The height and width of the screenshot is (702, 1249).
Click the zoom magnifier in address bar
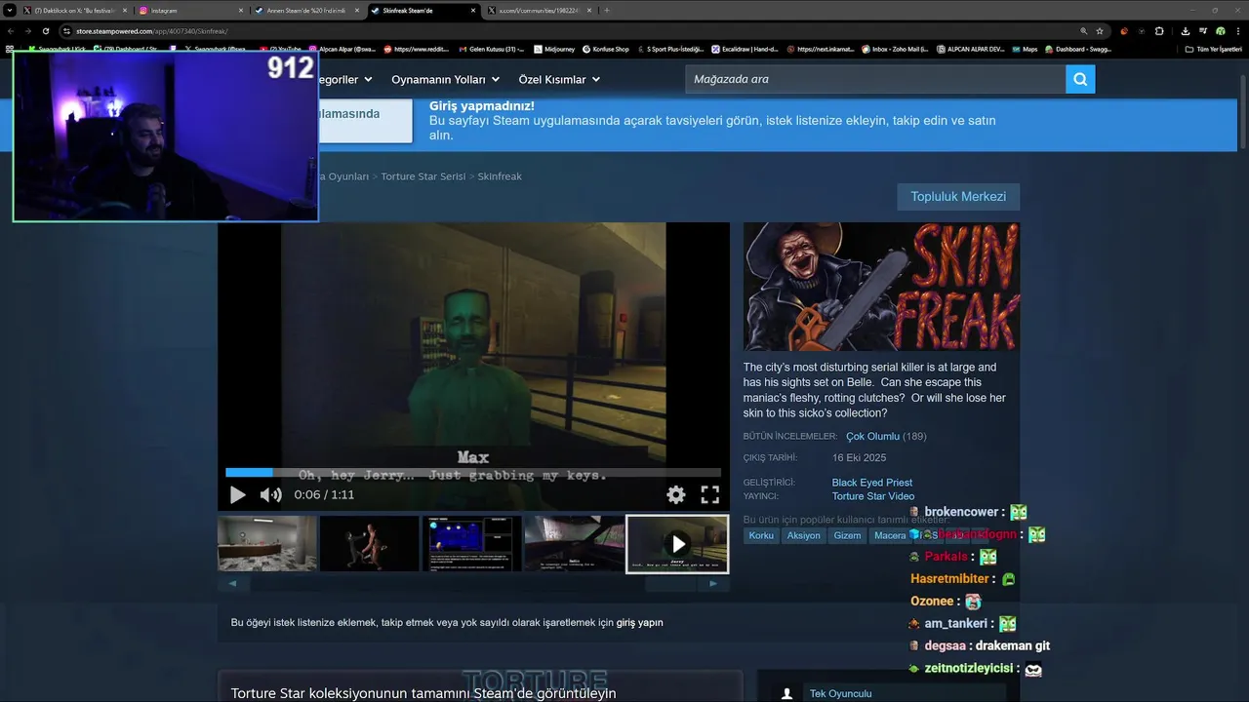coord(1084,31)
